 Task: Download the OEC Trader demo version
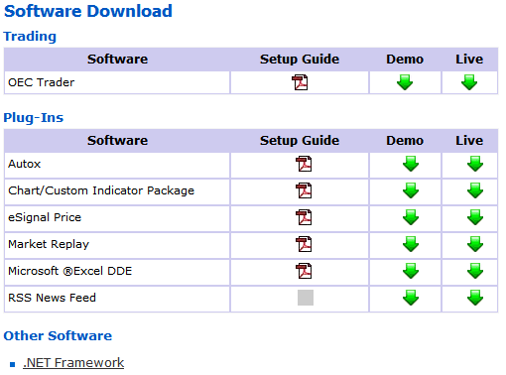(x=405, y=82)
